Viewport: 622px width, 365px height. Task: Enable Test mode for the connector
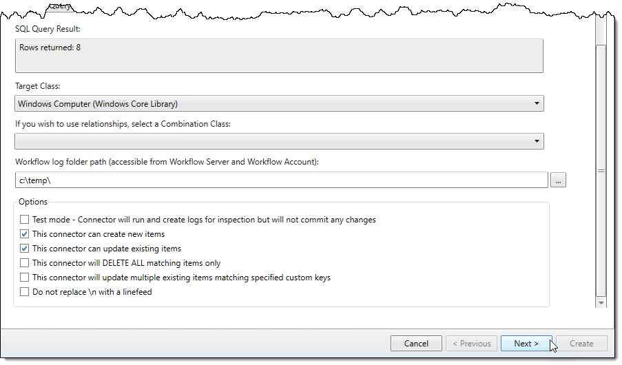click(x=25, y=220)
